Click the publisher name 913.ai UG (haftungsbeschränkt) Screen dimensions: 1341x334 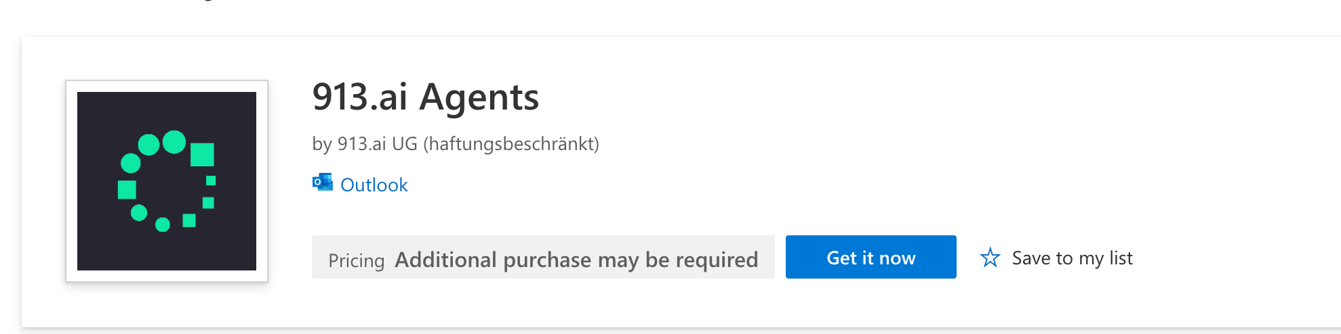coord(468,144)
